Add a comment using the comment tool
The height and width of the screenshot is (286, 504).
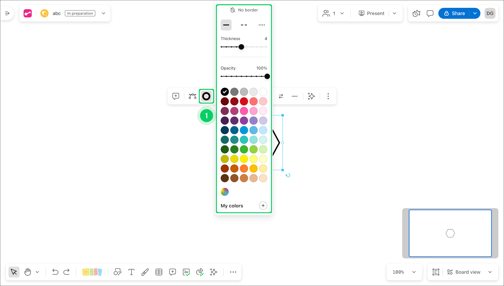tap(172, 272)
